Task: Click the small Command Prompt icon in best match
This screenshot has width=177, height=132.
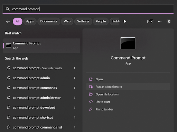Action: (x=8, y=45)
